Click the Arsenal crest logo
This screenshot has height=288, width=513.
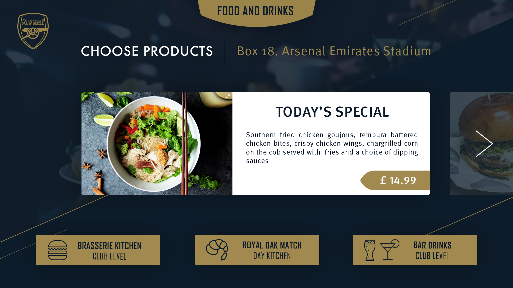[x=33, y=31]
